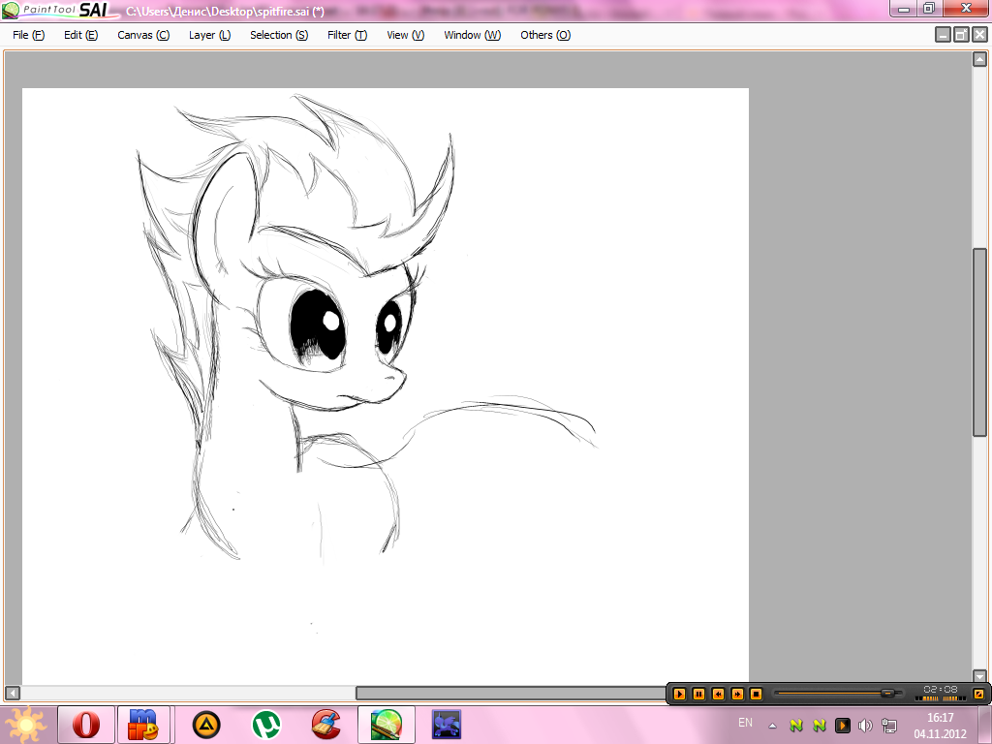
Task: Click the vertical scrollbar down arrow
Action: click(979, 676)
